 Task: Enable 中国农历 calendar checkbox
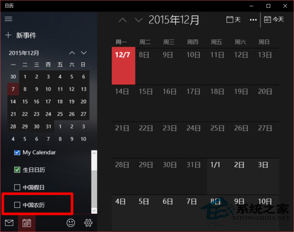17,205
